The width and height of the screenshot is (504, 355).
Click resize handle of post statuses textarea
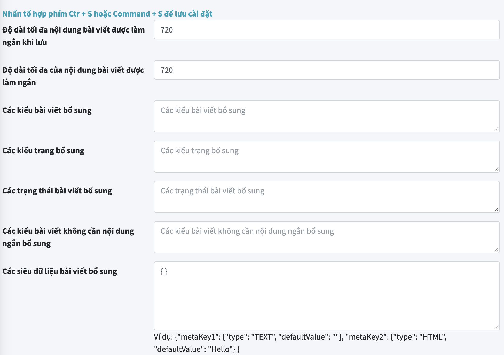[x=496, y=209]
